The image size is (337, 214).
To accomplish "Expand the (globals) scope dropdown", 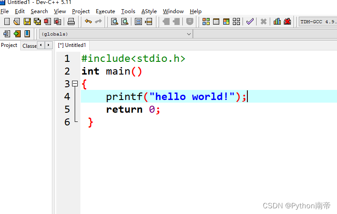I will click(x=189, y=34).
